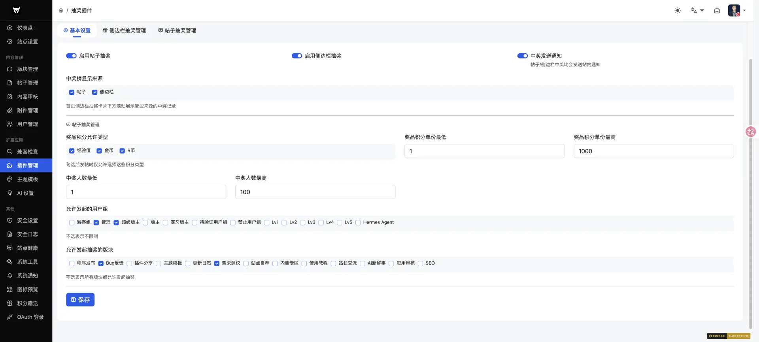Open OAuth 登录 in the sidebar
The width and height of the screenshot is (759, 342).
(x=26, y=317)
